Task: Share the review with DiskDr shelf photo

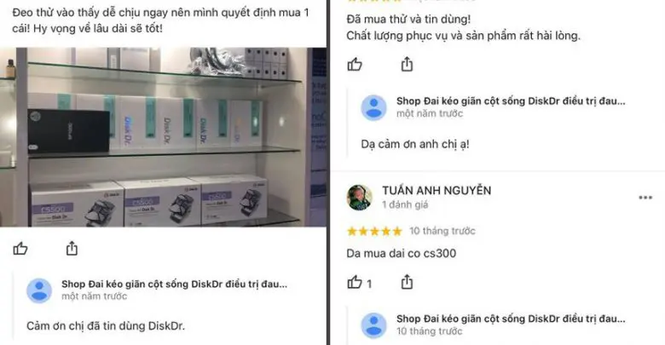Action: 72,248
